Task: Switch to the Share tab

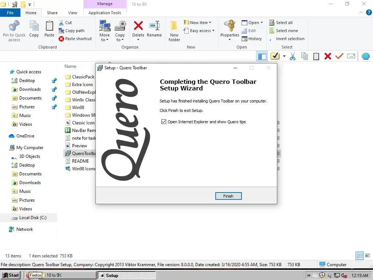Action: pos(52,13)
